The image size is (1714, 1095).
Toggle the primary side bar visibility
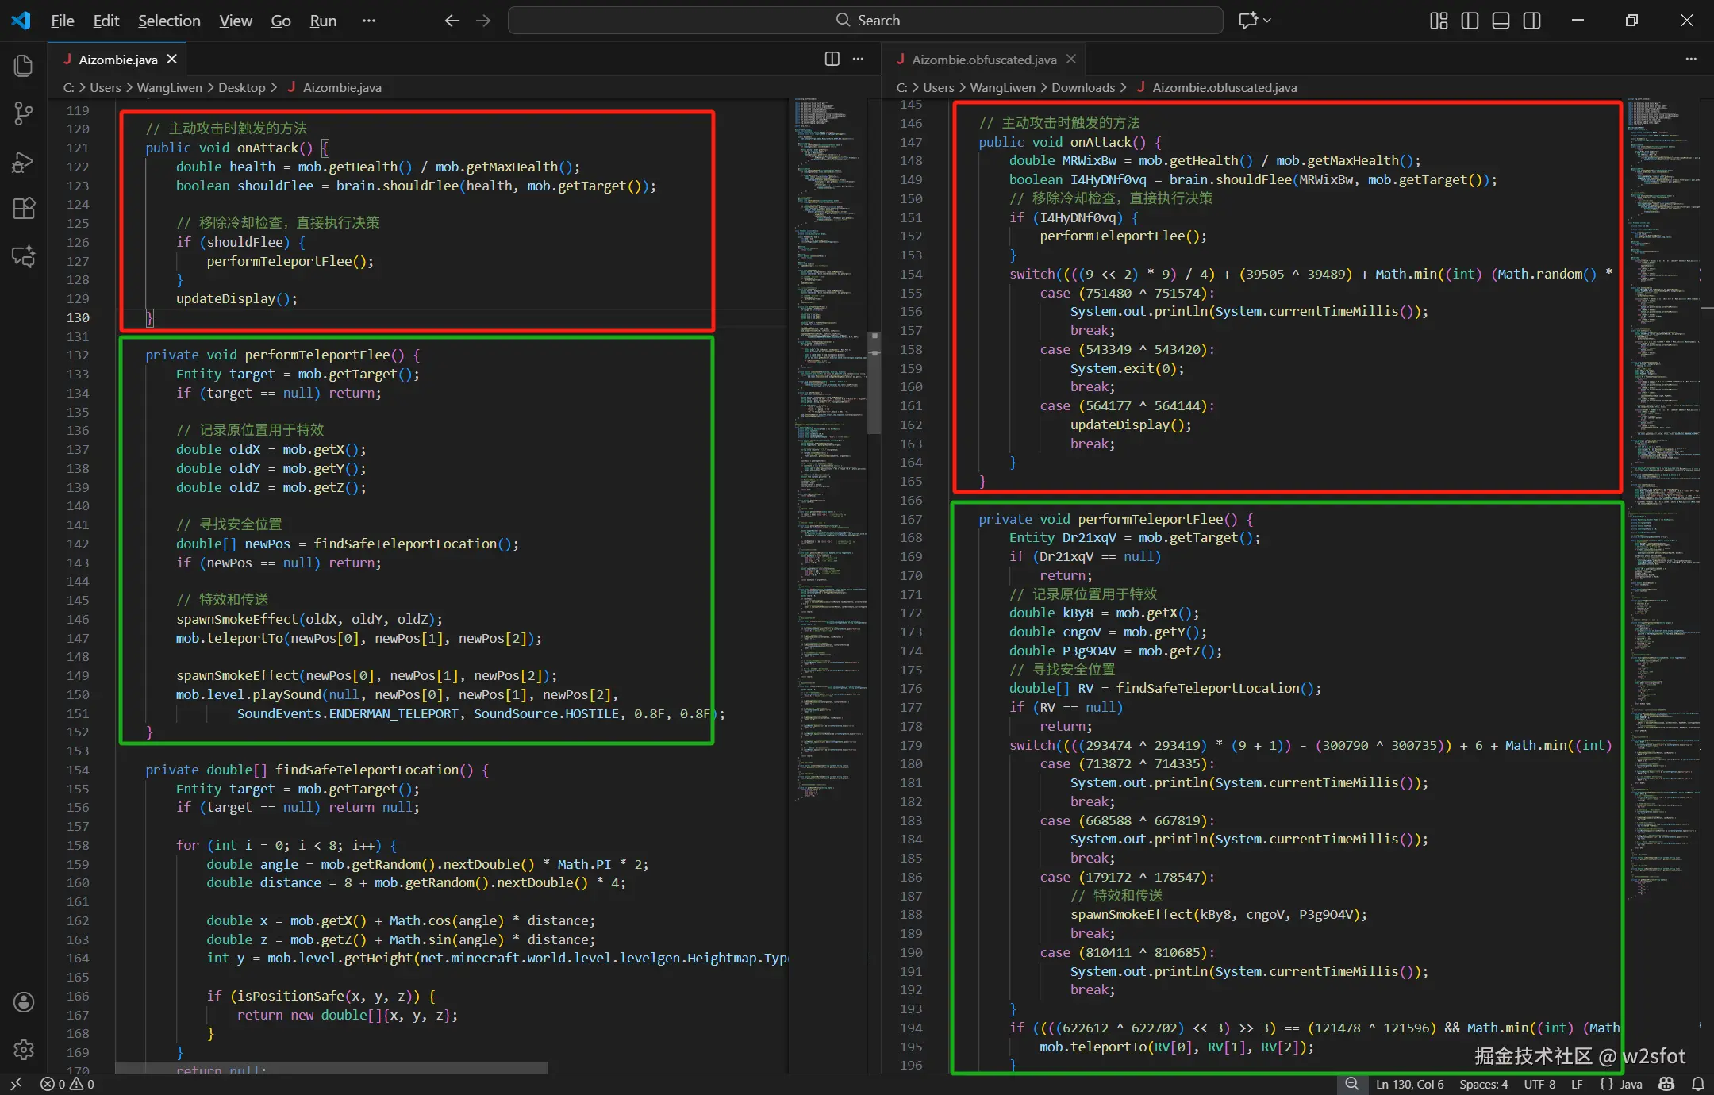(1470, 21)
